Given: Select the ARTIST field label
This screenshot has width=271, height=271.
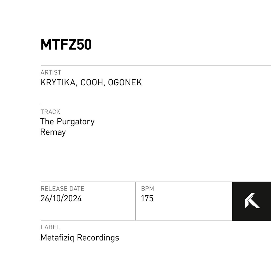Looking at the screenshot, I should pos(51,73).
